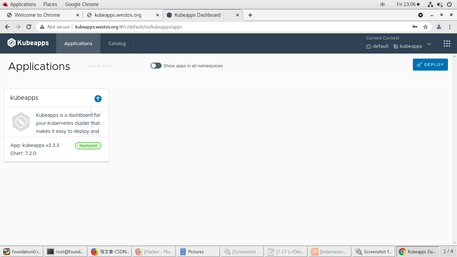Open Chrome three-dot menu

(x=449, y=27)
